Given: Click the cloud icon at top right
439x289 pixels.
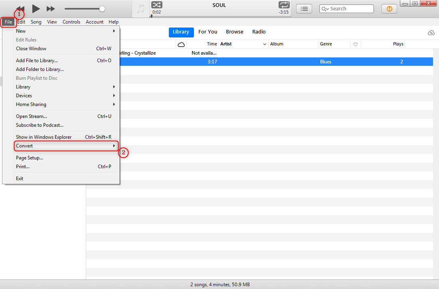Looking at the screenshot, I should [431, 33].
